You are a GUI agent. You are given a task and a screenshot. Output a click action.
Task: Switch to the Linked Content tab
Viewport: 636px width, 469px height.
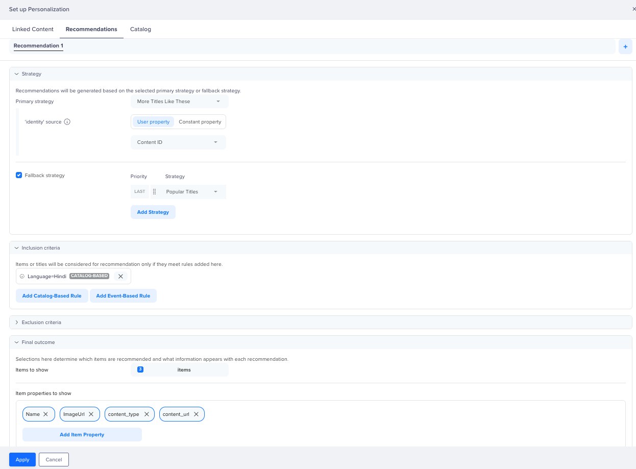[33, 29]
